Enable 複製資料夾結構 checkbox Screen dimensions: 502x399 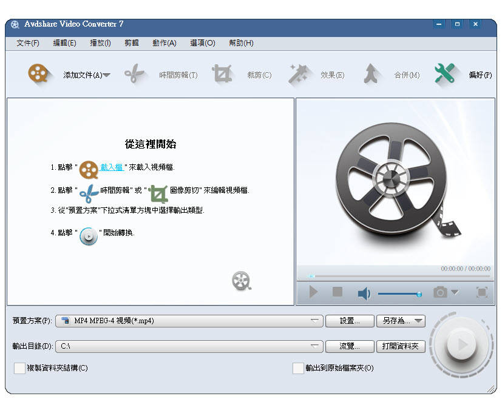pos(20,368)
